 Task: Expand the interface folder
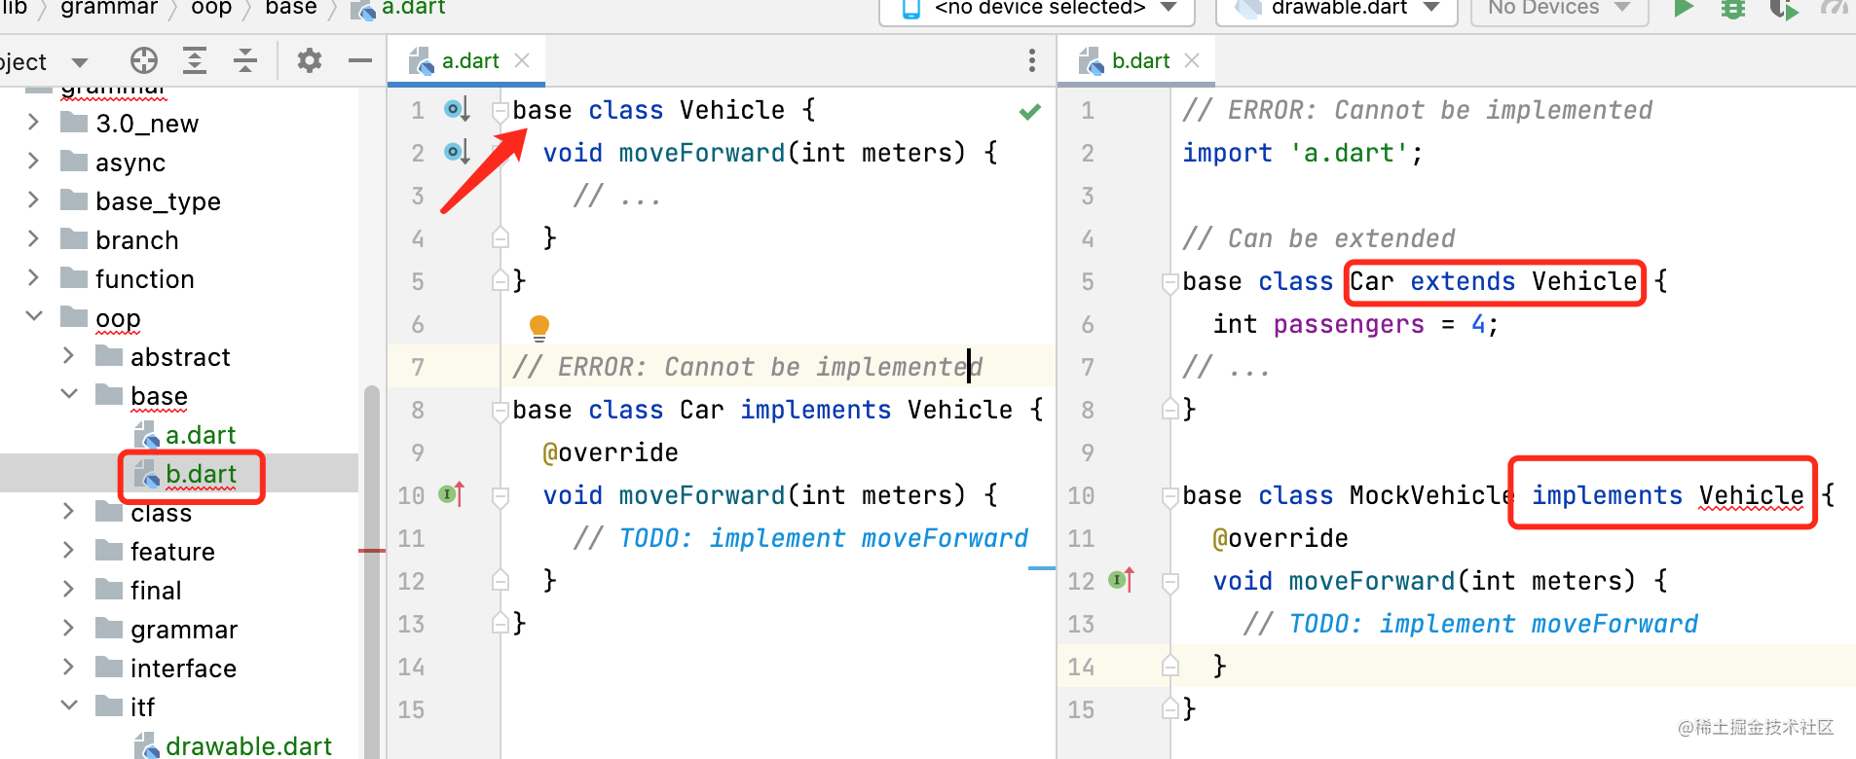(x=69, y=668)
